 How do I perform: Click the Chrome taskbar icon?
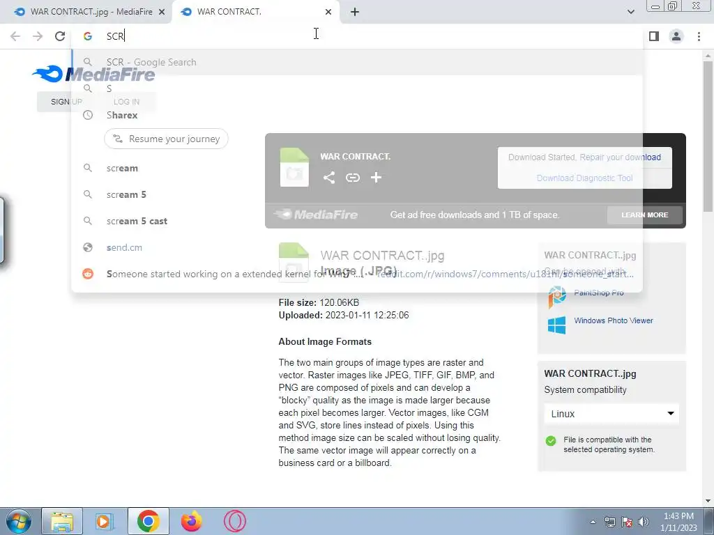click(148, 521)
